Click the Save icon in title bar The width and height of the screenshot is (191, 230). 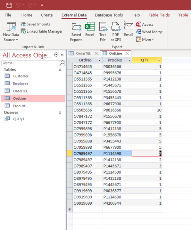click(x=9, y=5)
